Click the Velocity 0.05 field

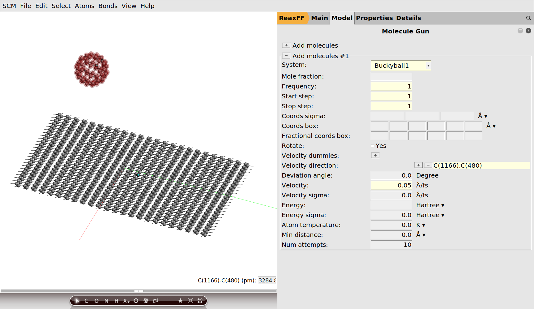click(391, 185)
